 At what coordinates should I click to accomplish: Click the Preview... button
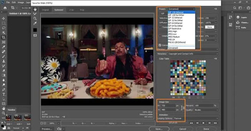pos(47,129)
